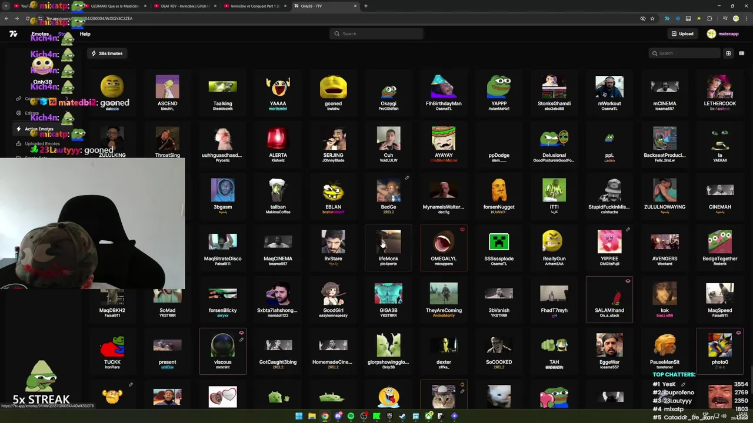Open the GoodGirl emote
The image size is (753, 423).
333,300
